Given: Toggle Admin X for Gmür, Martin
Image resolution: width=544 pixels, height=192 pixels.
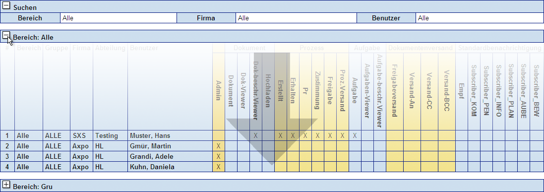Looking at the screenshot, I should click(x=219, y=146).
